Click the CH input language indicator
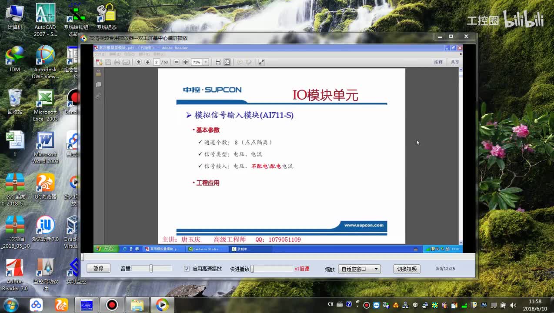Viewport: 554px width, 313px height. (331, 304)
